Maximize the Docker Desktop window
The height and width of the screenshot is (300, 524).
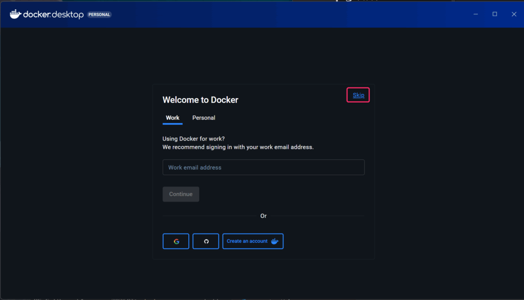[x=495, y=14]
